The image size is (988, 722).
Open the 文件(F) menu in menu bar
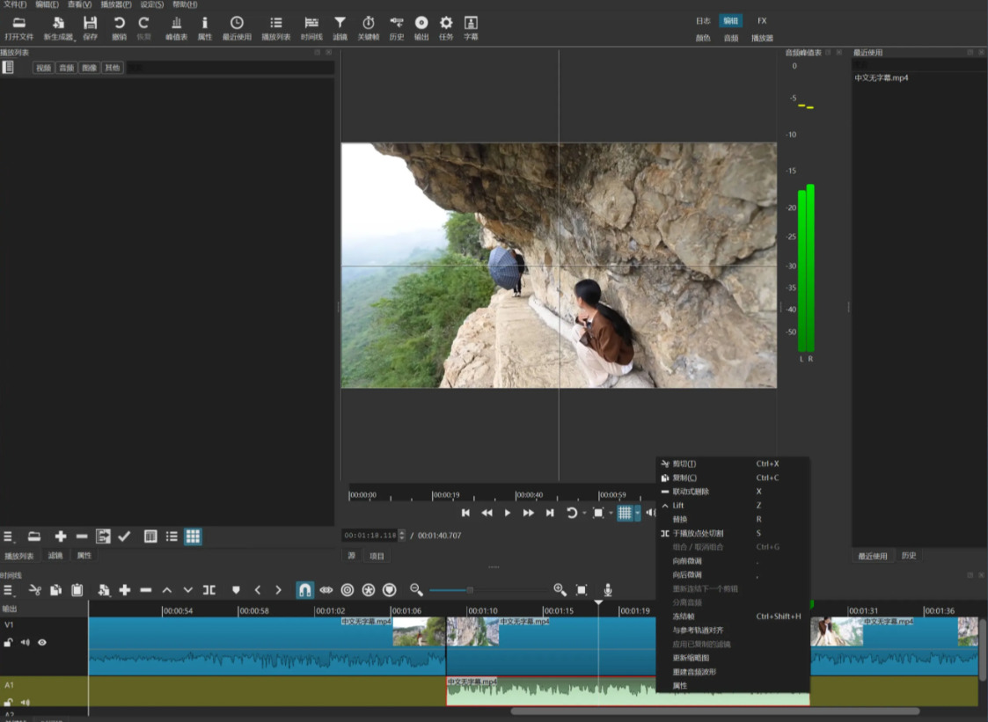click(x=15, y=4)
